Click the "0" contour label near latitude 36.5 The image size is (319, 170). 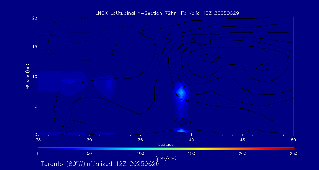155,45
